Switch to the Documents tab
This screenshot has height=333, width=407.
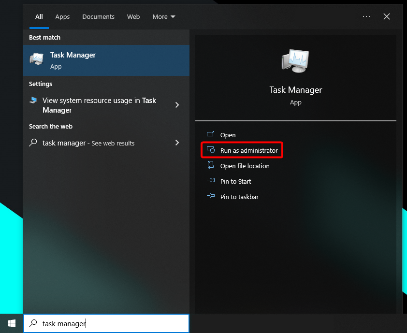(99, 17)
